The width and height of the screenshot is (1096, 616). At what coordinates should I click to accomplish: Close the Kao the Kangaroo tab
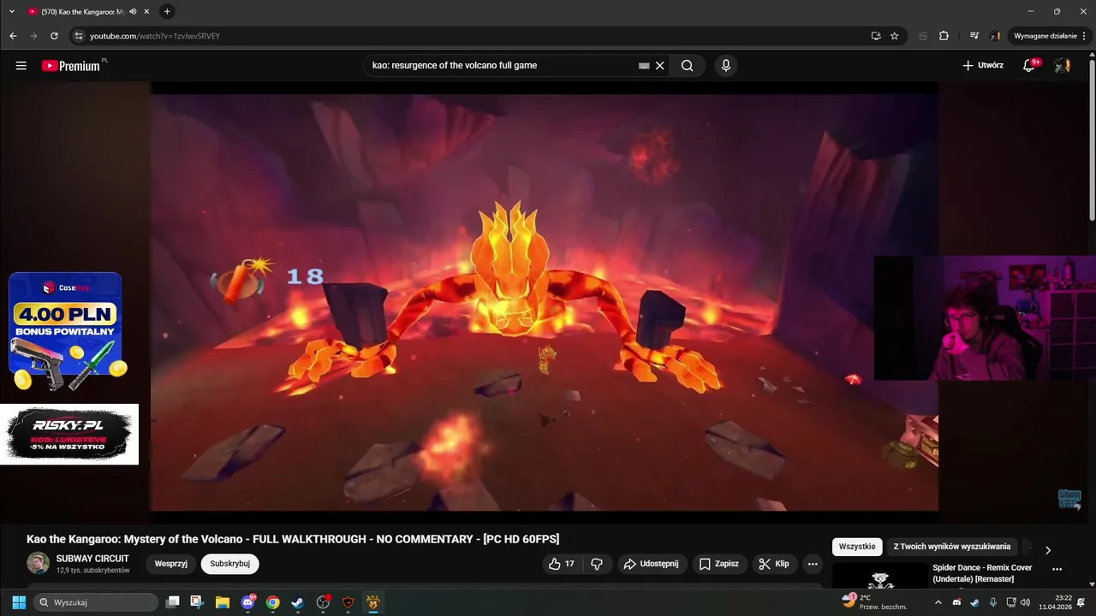(x=147, y=11)
